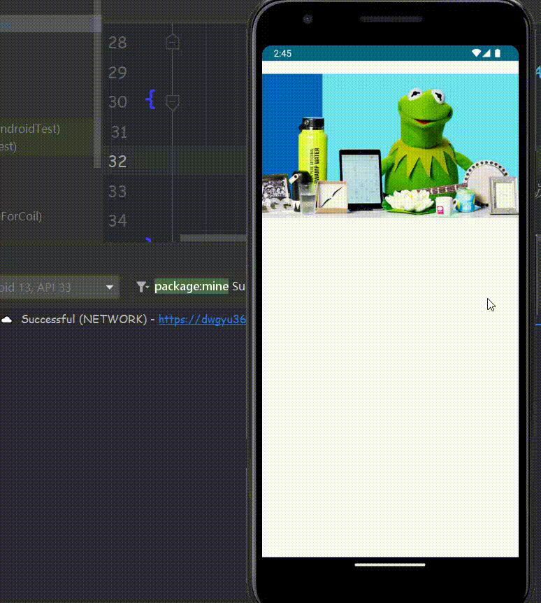Click line number 29 in editor gutter
This screenshot has height=603, width=541.
click(117, 72)
